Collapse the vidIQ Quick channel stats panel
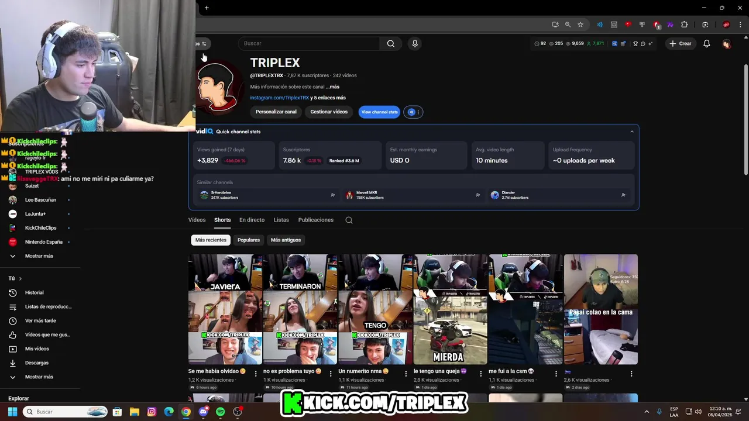Image resolution: width=749 pixels, height=421 pixels. click(632, 132)
